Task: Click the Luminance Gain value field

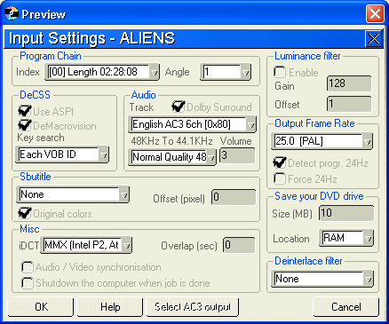Action: [x=349, y=83]
